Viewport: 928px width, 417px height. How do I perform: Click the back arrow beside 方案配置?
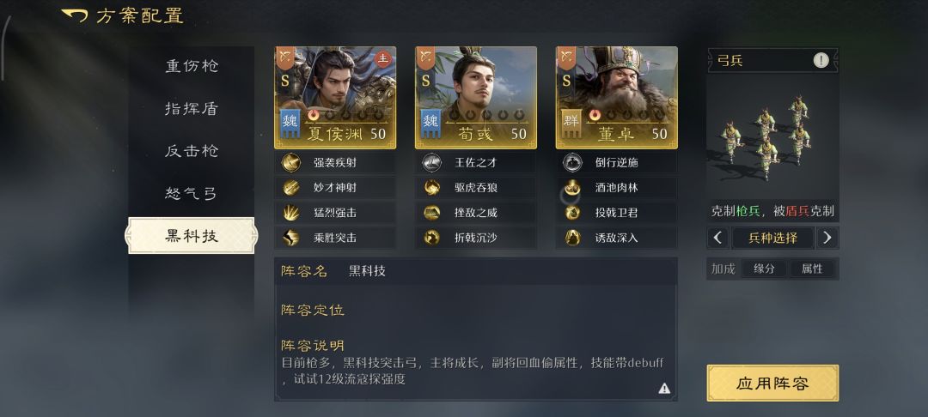(x=75, y=15)
